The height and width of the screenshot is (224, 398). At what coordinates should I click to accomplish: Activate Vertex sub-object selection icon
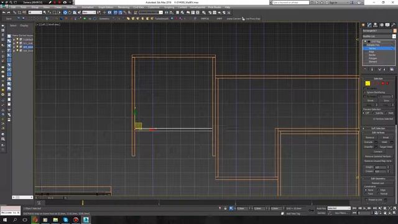[368, 83]
